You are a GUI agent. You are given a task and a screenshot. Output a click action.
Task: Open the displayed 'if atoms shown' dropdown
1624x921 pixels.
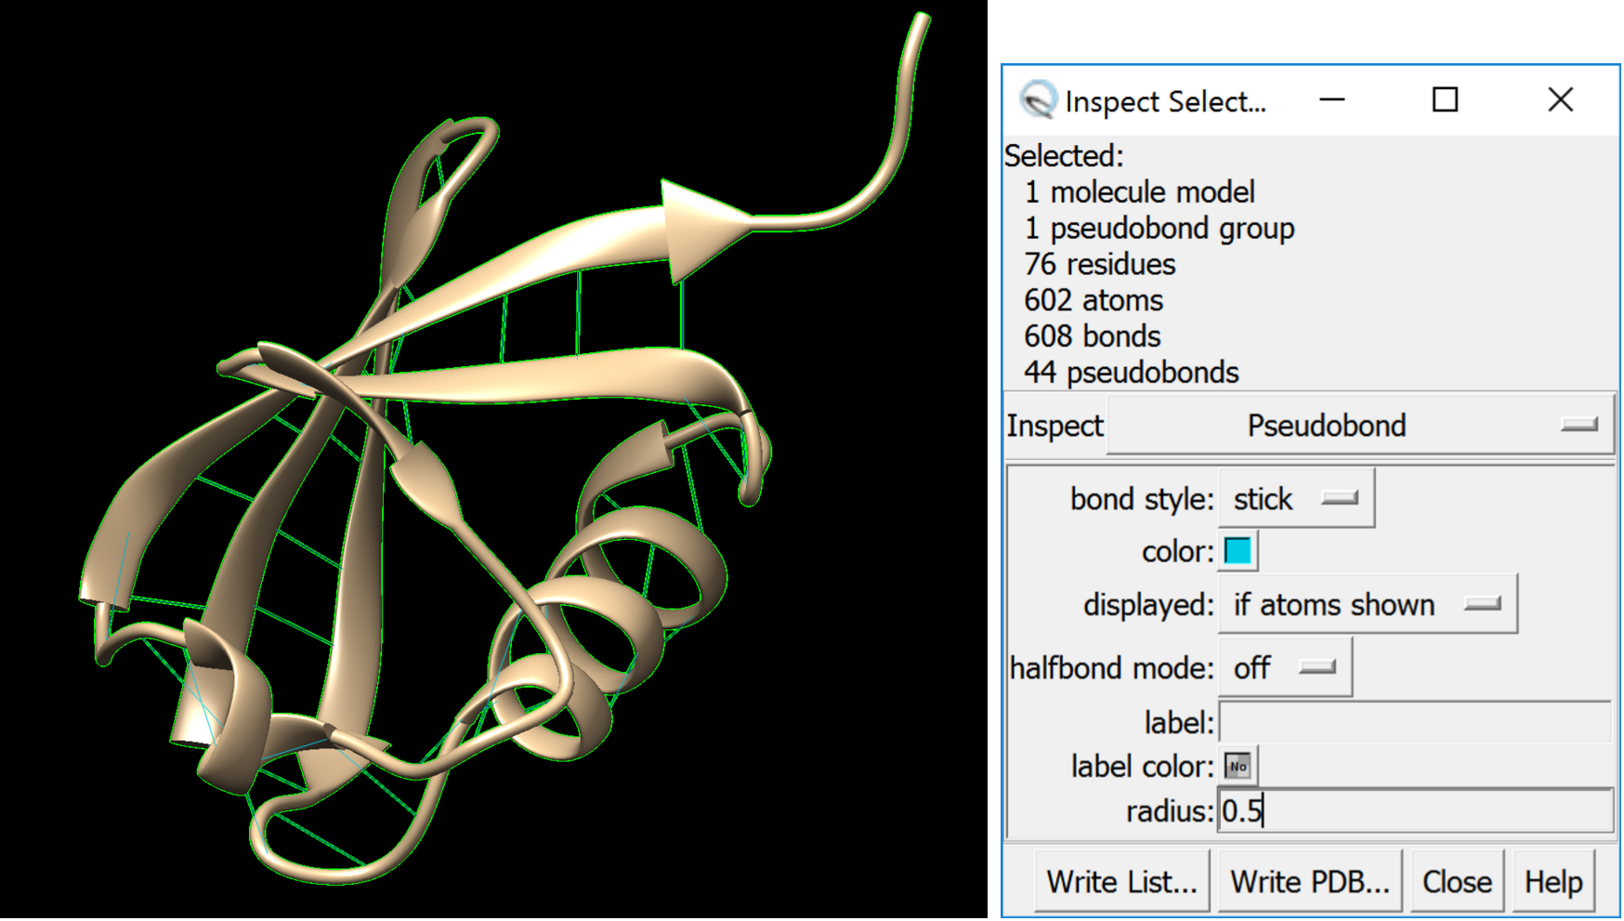(1367, 605)
